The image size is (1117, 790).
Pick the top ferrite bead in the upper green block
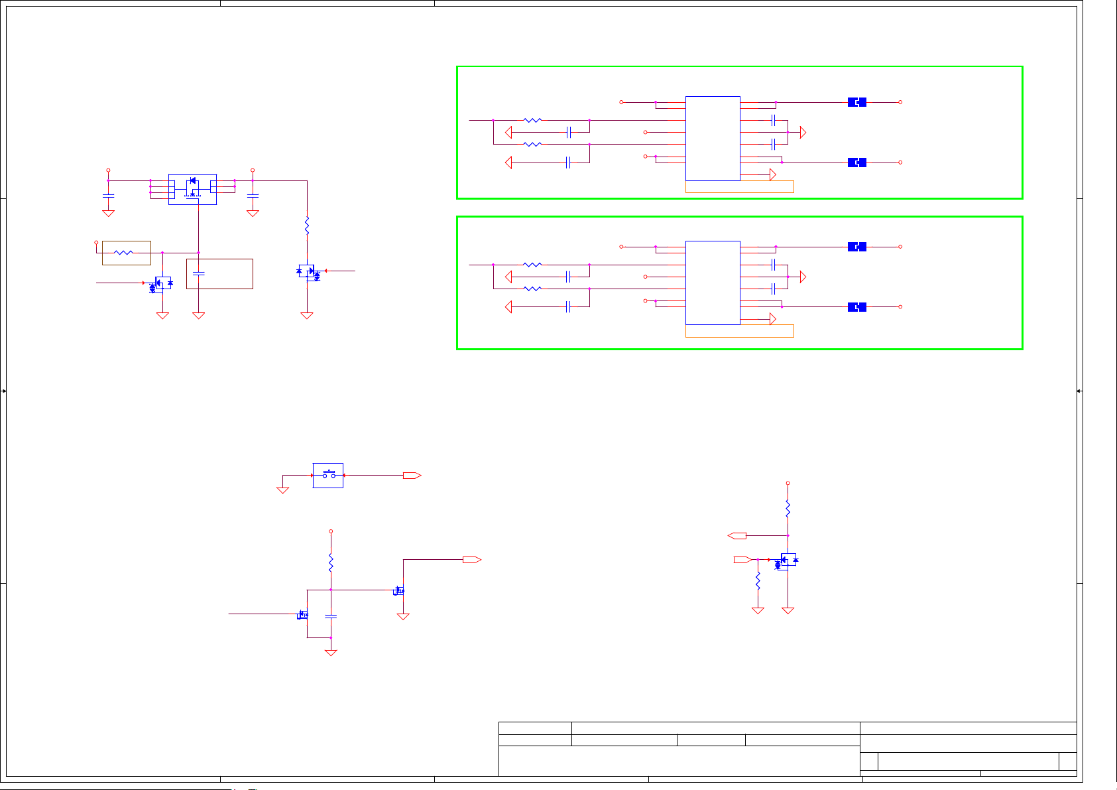click(x=857, y=102)
